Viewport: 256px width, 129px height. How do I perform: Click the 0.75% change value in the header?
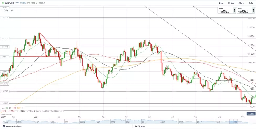pos(23,3)
